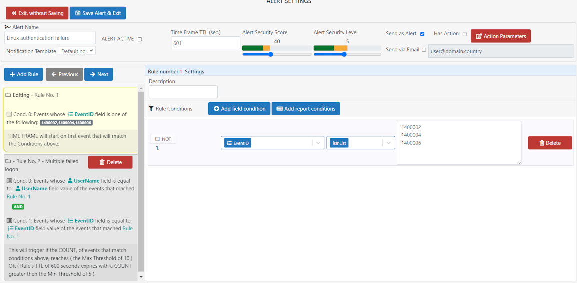Enable Send via Email checkbox

coord(424,50)
